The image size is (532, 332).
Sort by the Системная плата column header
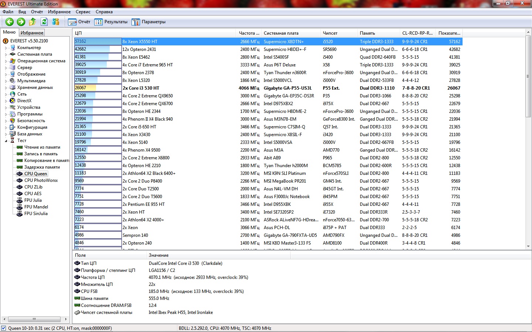[291, 33]
